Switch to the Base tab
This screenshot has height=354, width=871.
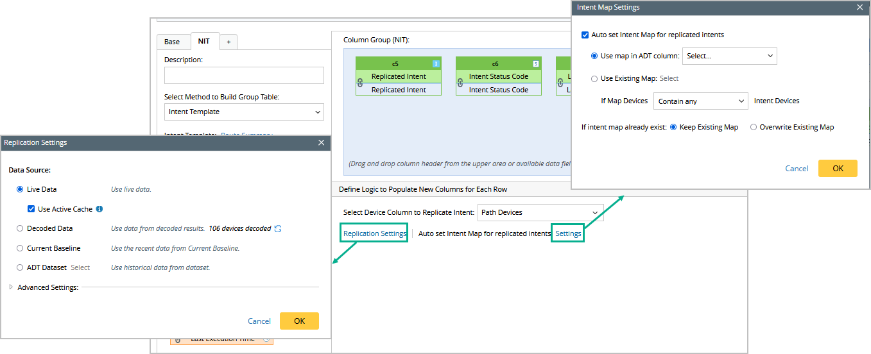click(x=172, y=42)
